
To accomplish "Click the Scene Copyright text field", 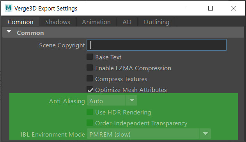I will point(157,45).
